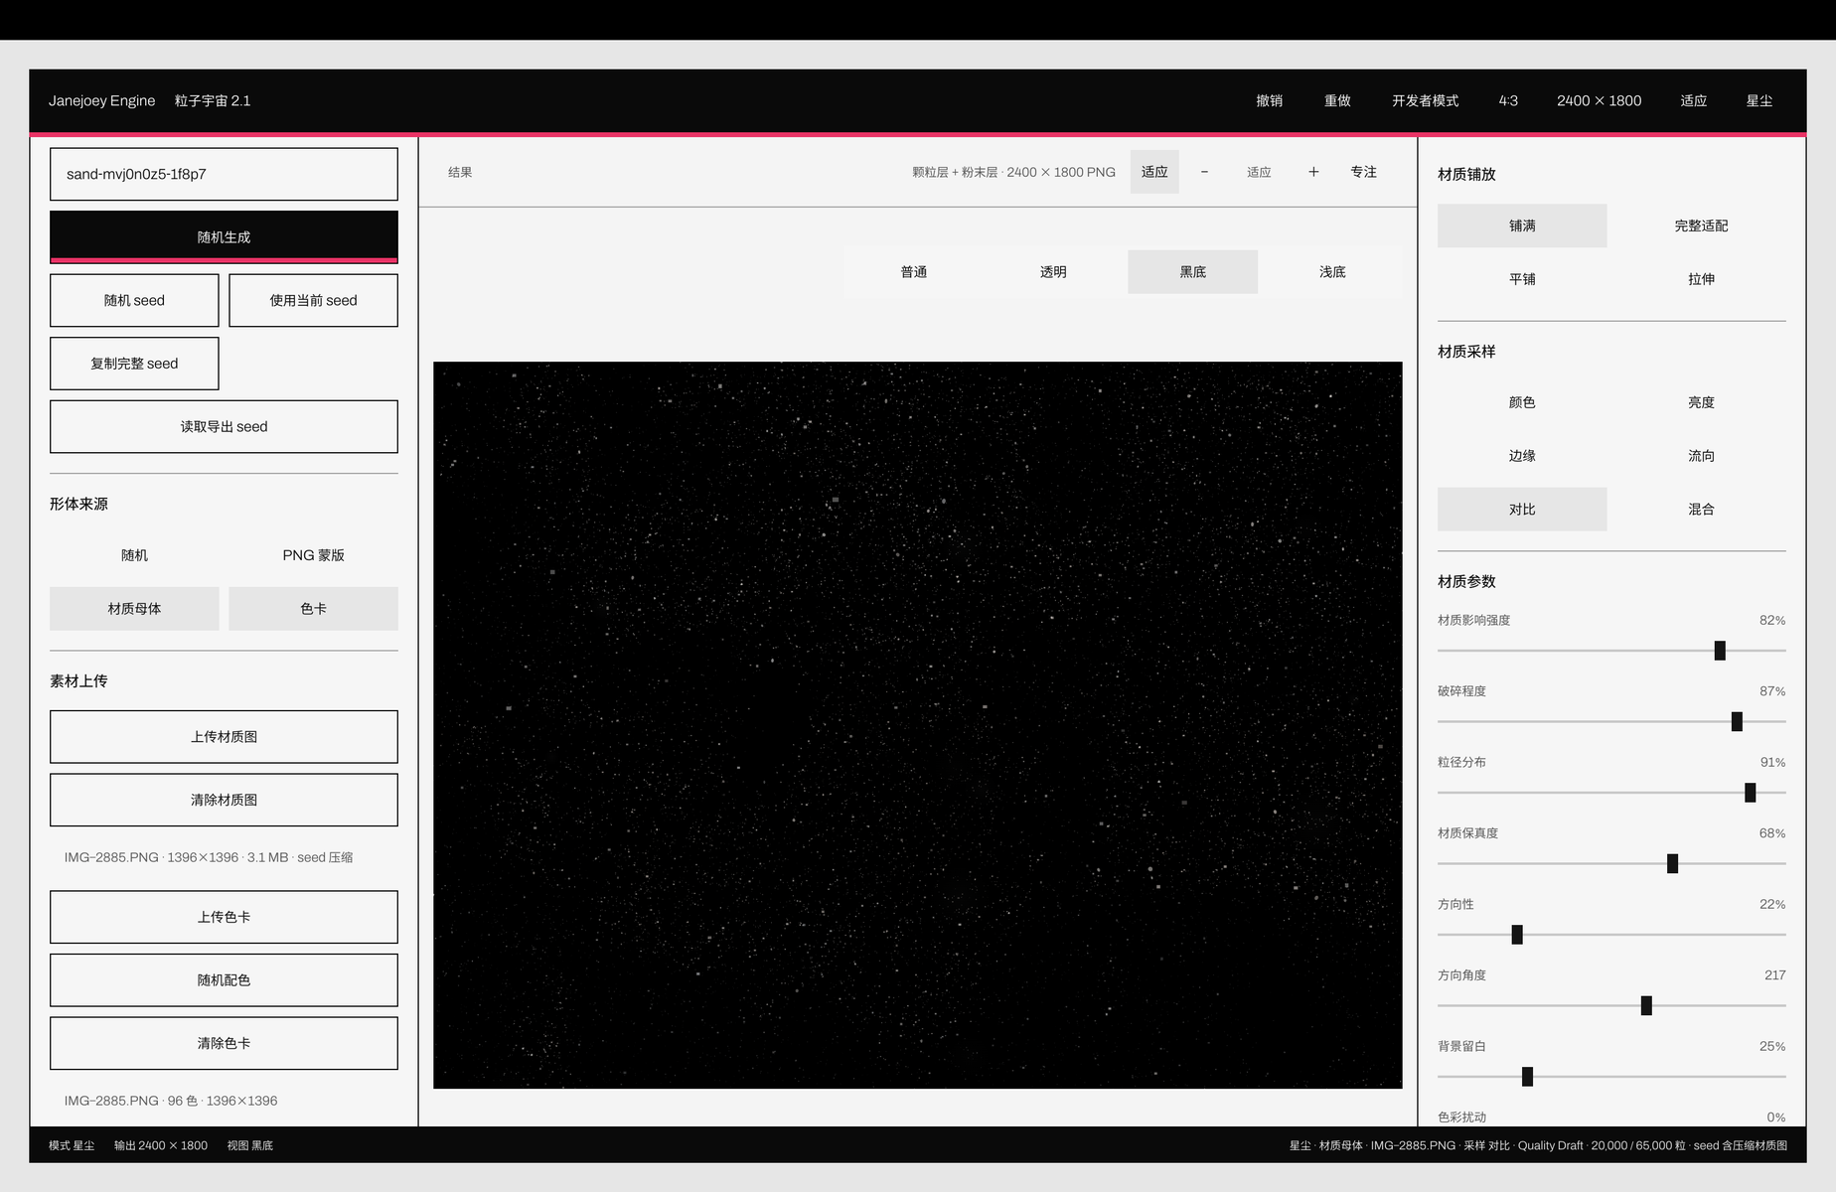The image size is (1836, 1192).
Task: Click 专注 focus mode button
Action: [x=1363, y=172]
